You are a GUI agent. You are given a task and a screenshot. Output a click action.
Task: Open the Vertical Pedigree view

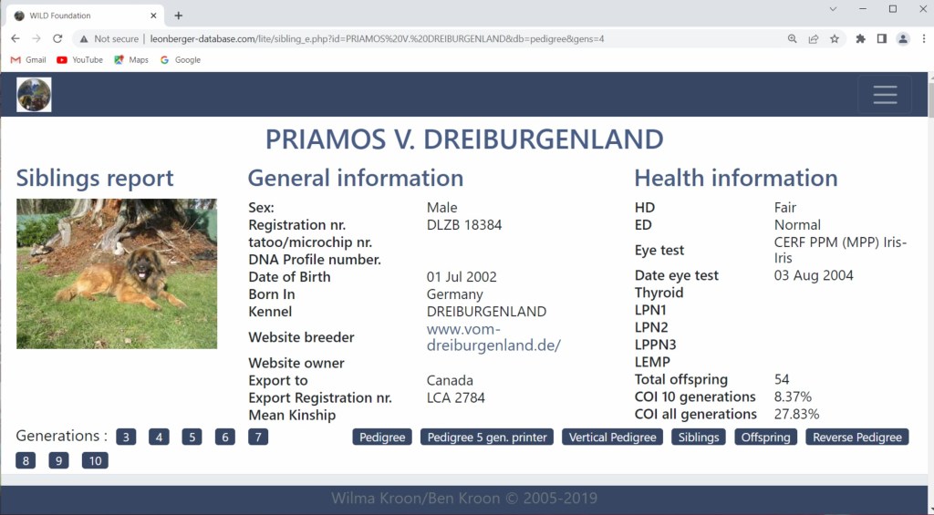coord(612,437)
